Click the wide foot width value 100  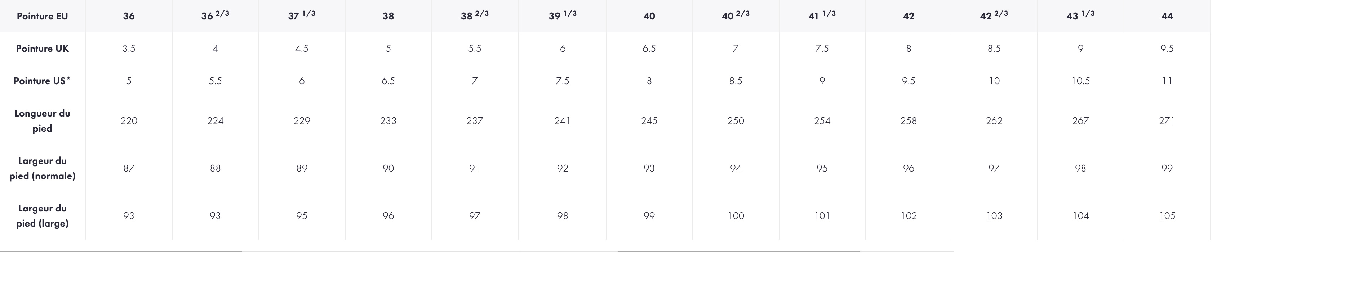(x=736, y=216)
